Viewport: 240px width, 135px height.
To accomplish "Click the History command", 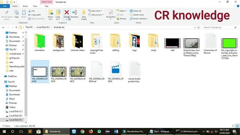I will (x=121, y=19).
